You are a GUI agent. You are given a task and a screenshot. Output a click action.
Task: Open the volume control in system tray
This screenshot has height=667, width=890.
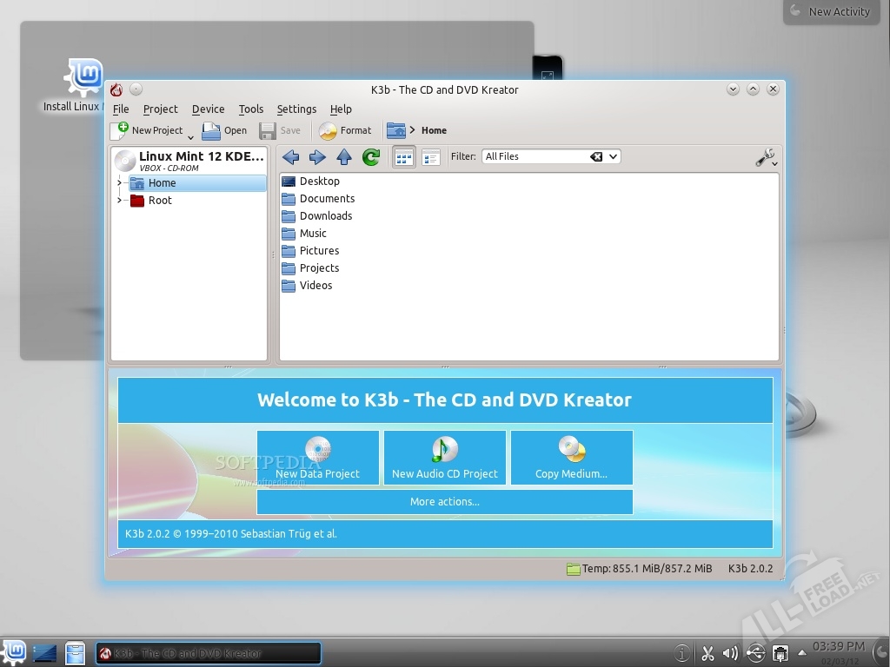730,653
